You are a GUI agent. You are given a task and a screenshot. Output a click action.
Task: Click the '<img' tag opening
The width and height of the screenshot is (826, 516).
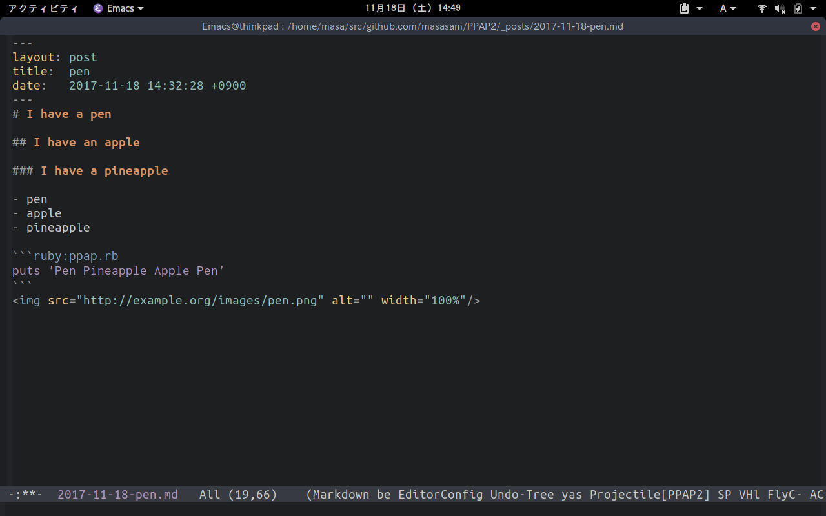tap(26, 300)
